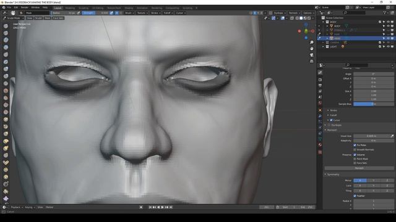This screenshot has width=396, height=222.
Task: Select the Grab brush tool
Action: tap(6, 134)
